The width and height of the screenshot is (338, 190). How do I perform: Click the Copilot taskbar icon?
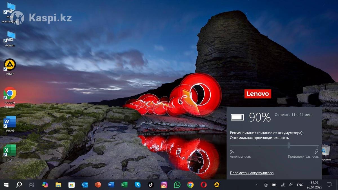tap(45, 185)
